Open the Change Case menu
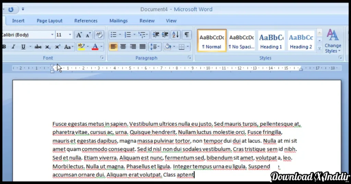The image size is (351, 184). 69,47
